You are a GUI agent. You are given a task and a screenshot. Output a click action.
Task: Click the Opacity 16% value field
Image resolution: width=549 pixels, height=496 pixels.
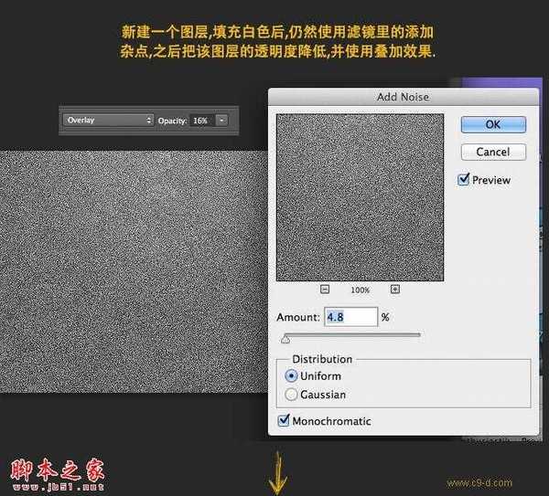coord(200,121)
